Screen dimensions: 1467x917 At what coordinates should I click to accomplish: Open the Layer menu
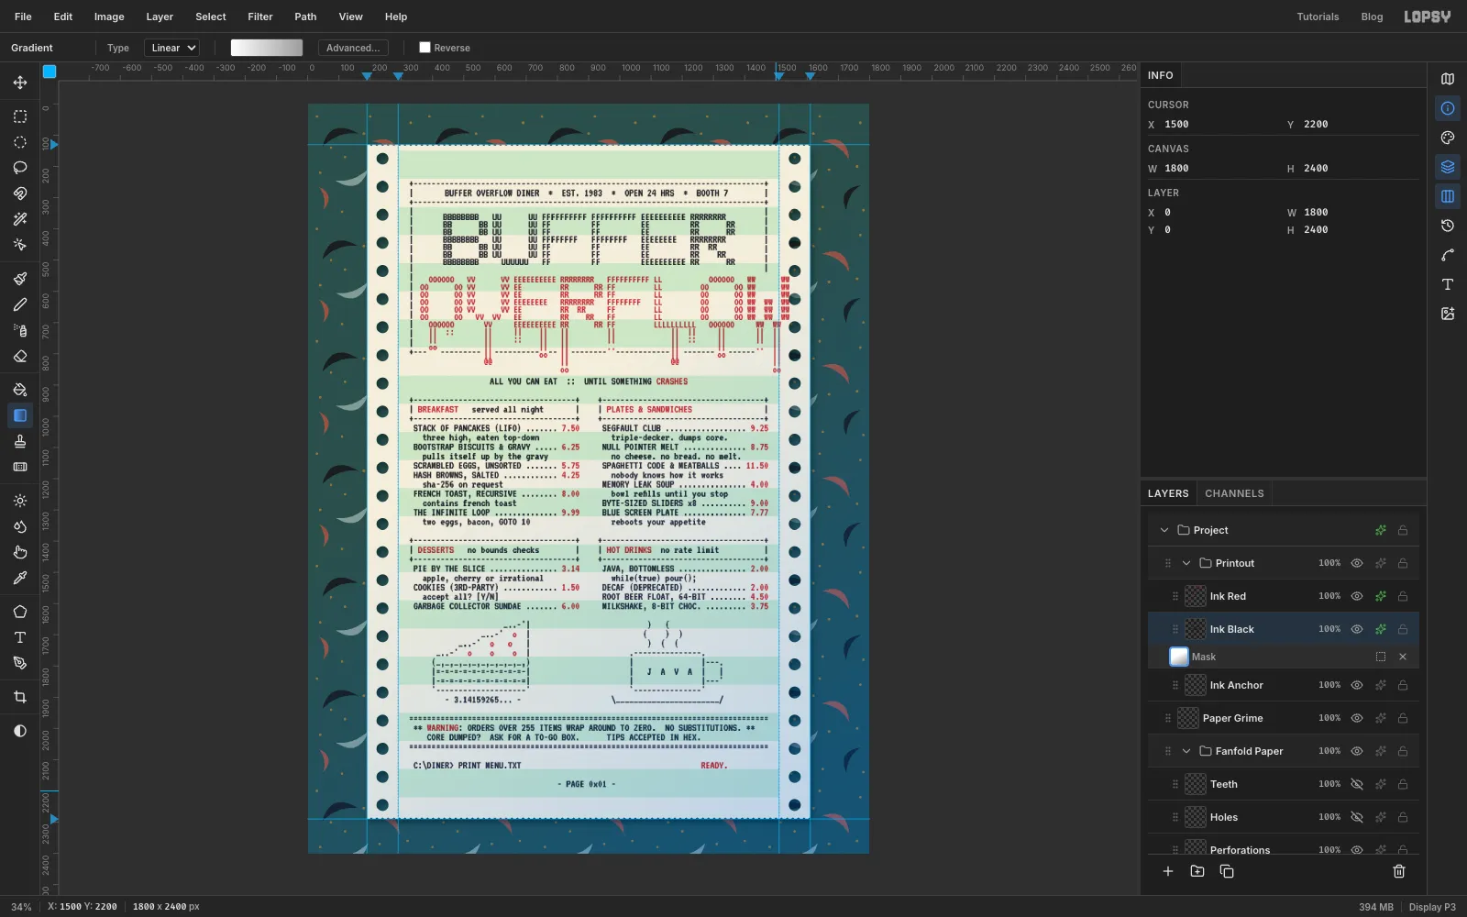[x=160, y=17]
